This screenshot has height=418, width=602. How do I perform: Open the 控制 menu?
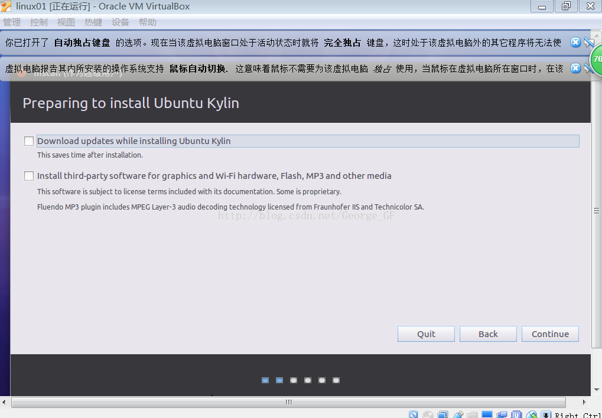click(x=39, y=22)
